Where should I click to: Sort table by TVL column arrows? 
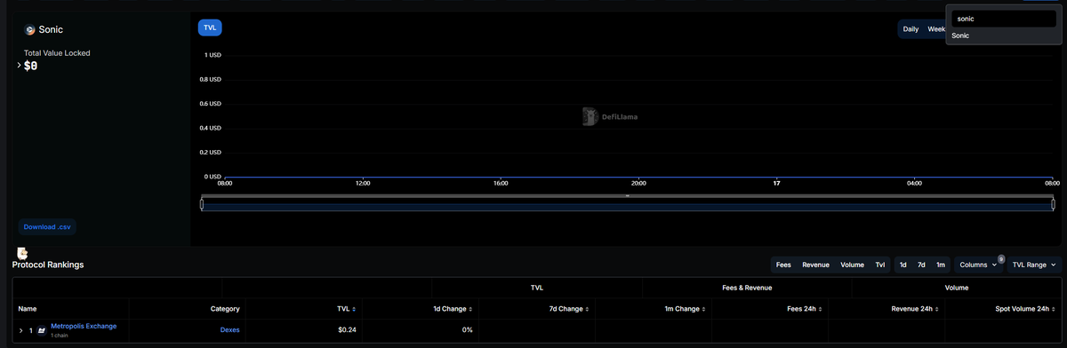354,309
